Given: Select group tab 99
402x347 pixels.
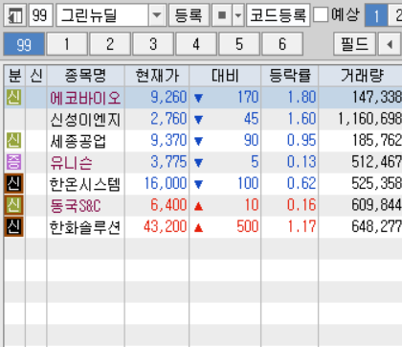Looking at the screenshot, I should pyautogui.click(x=24, y=44).
